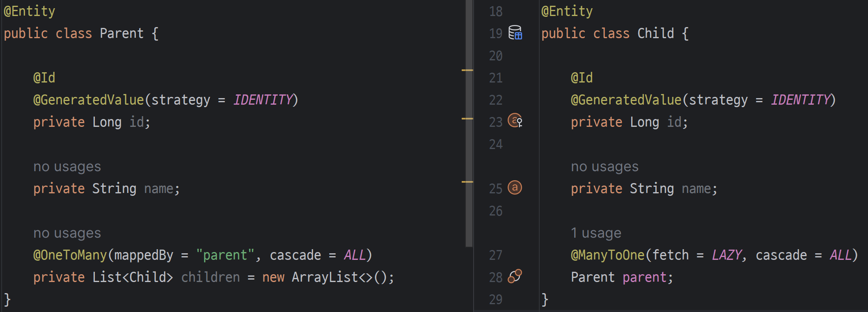Click the LAZY fetch type constant

click(726, 255)
